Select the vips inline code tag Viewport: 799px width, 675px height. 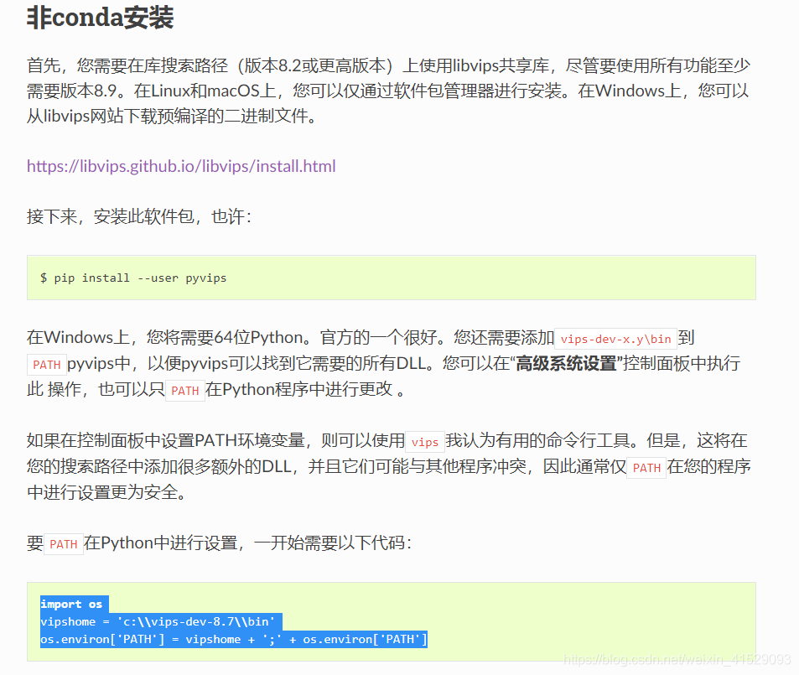pos(423,441)
